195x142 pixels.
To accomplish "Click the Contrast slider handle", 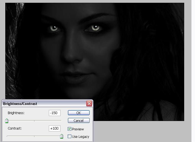I will (x=62, y=136).
